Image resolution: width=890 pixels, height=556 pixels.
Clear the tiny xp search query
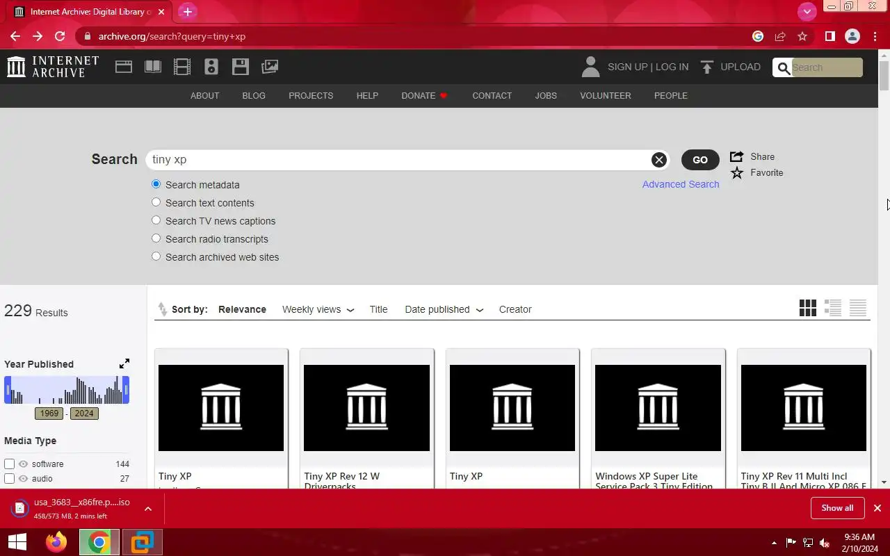point(658,160)
